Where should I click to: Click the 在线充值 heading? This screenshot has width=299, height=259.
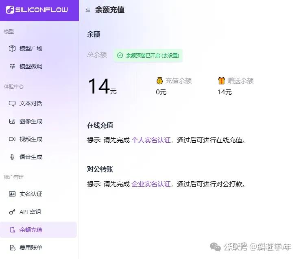pos(100,125)
